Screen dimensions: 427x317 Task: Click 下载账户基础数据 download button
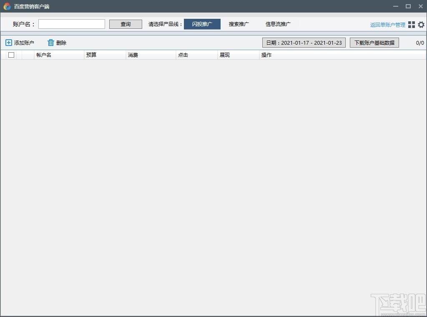pyautogui.click(x=374, y=43)
